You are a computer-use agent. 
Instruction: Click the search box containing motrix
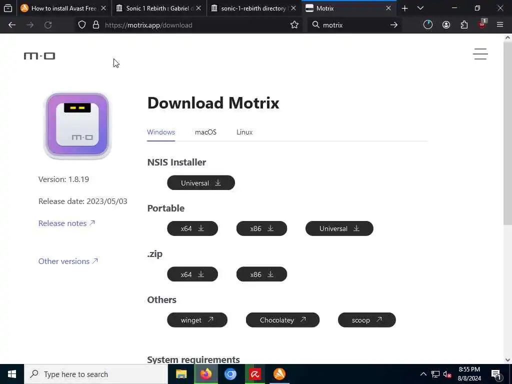354,25
